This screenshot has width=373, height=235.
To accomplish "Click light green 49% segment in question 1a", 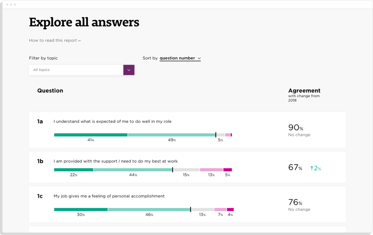I will (x=171, y=135).
